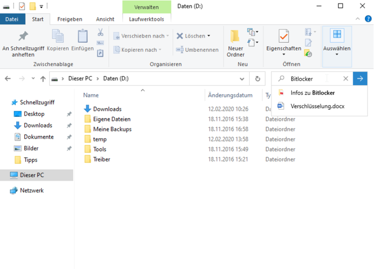Collapse the ribbon with the chevron toggle
Viewport: 374px width, 269px height.
(x=357, y=19)
